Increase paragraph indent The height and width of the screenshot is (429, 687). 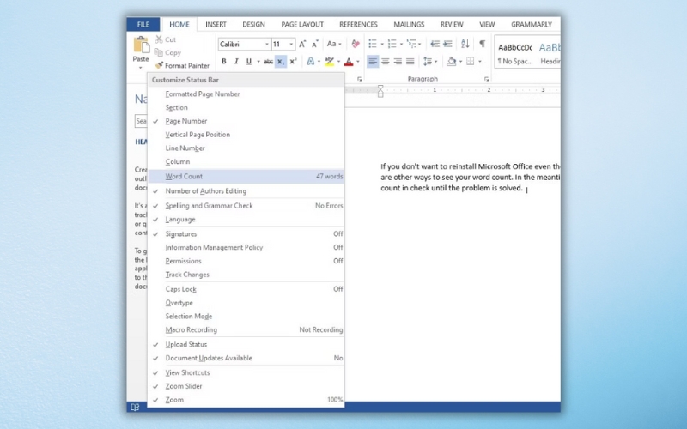(x=447, y=44)
